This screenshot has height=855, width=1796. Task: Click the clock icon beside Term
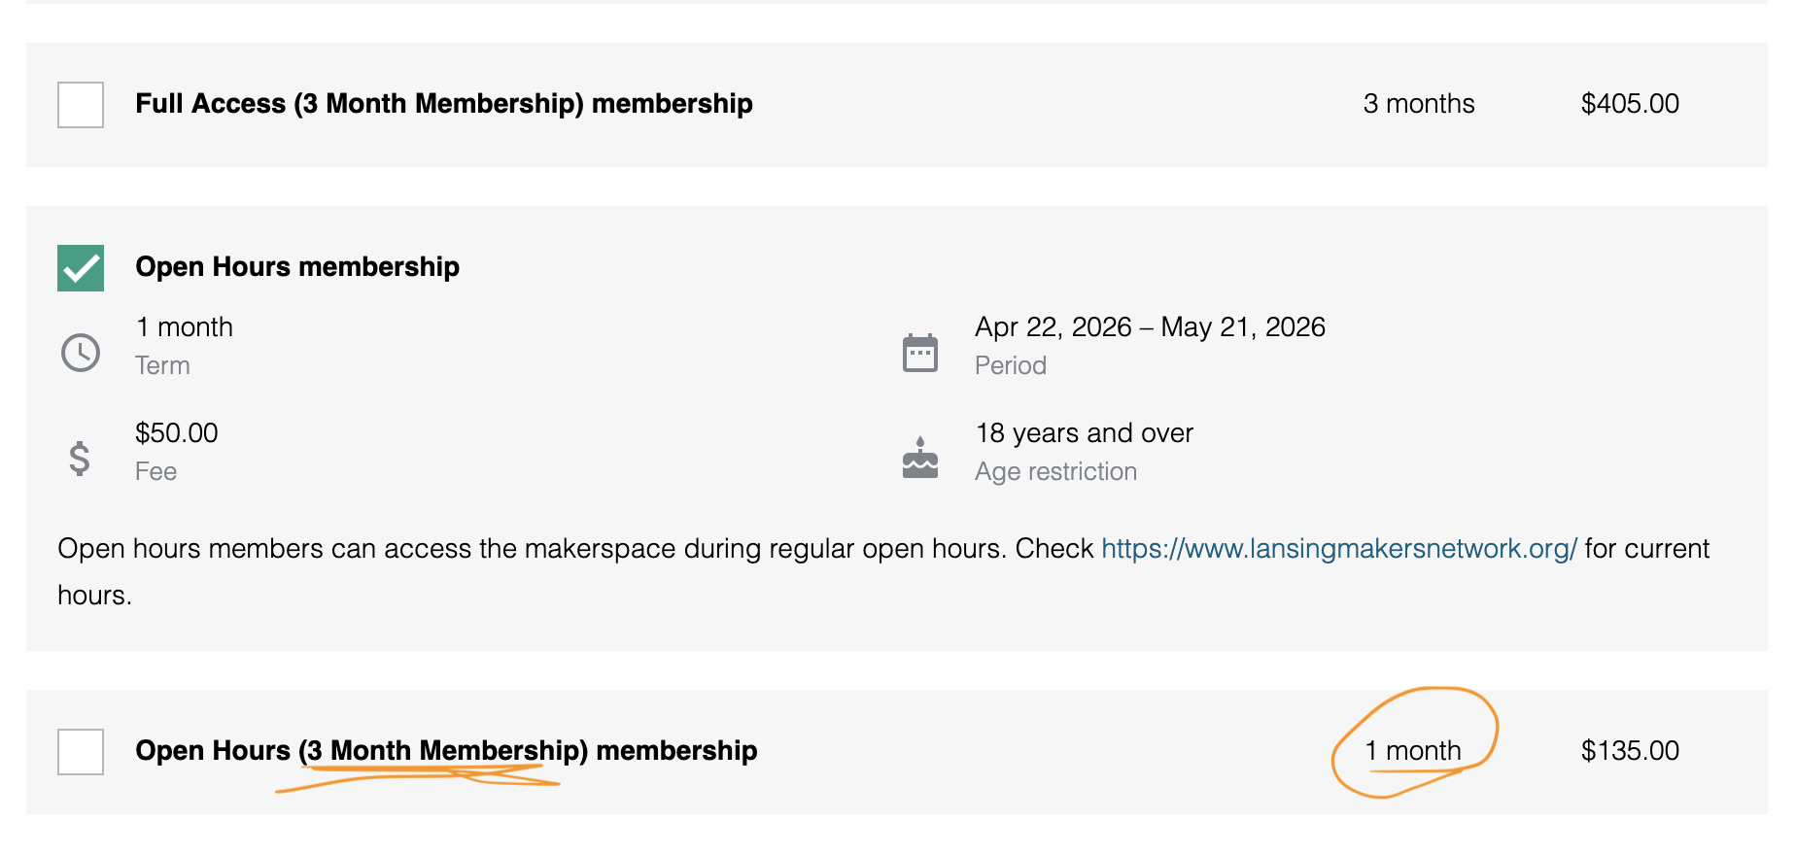point(81,353)
